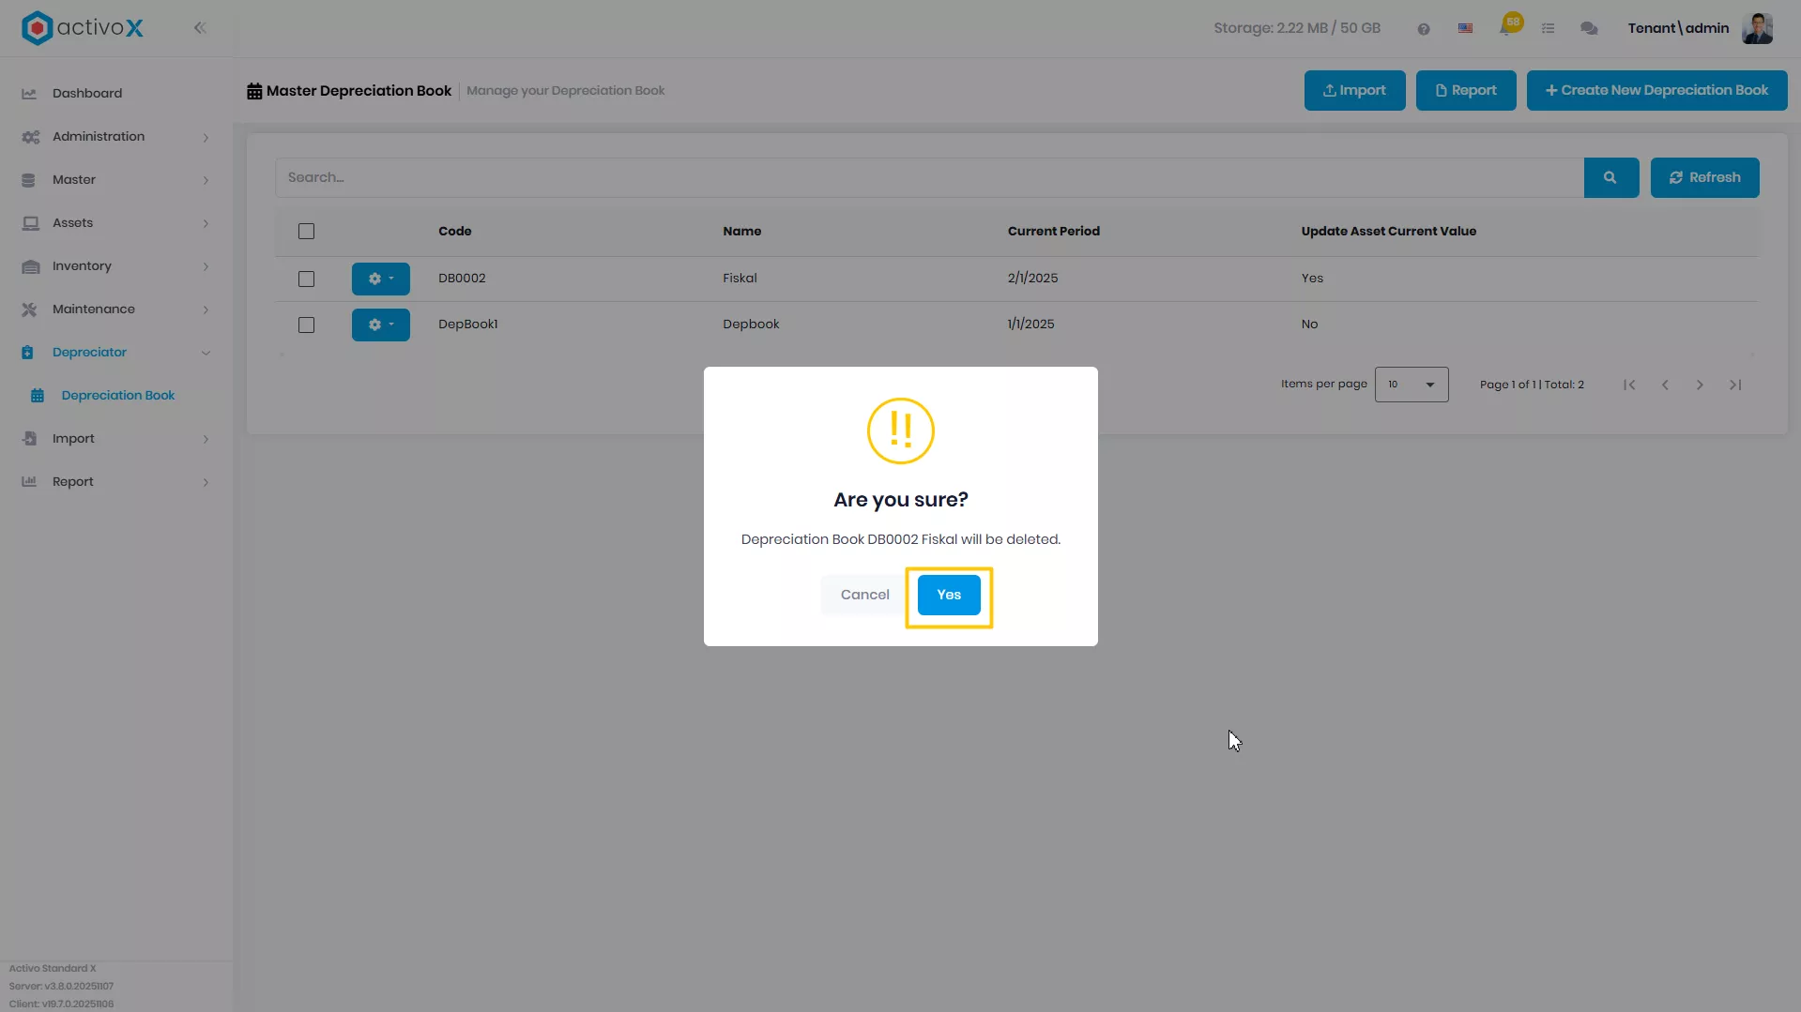Click the Report button in header

(x=1465, y=91)
